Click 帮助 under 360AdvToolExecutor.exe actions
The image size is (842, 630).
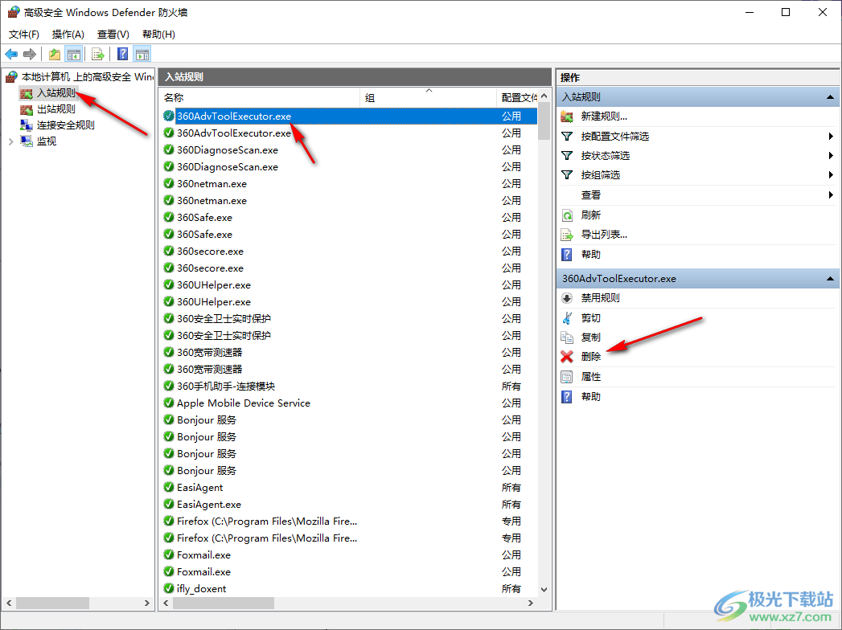click(591, 397)
